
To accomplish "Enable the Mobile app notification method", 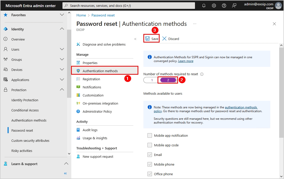I will point(149,135).
